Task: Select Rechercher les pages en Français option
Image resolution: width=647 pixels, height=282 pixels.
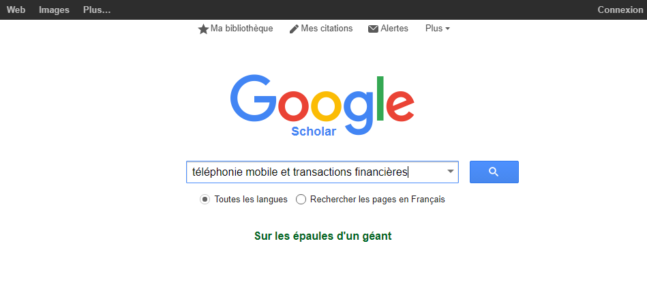Action: 301,200
